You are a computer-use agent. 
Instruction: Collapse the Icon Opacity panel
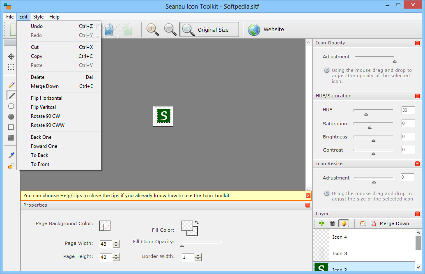(x=418, y=43)
